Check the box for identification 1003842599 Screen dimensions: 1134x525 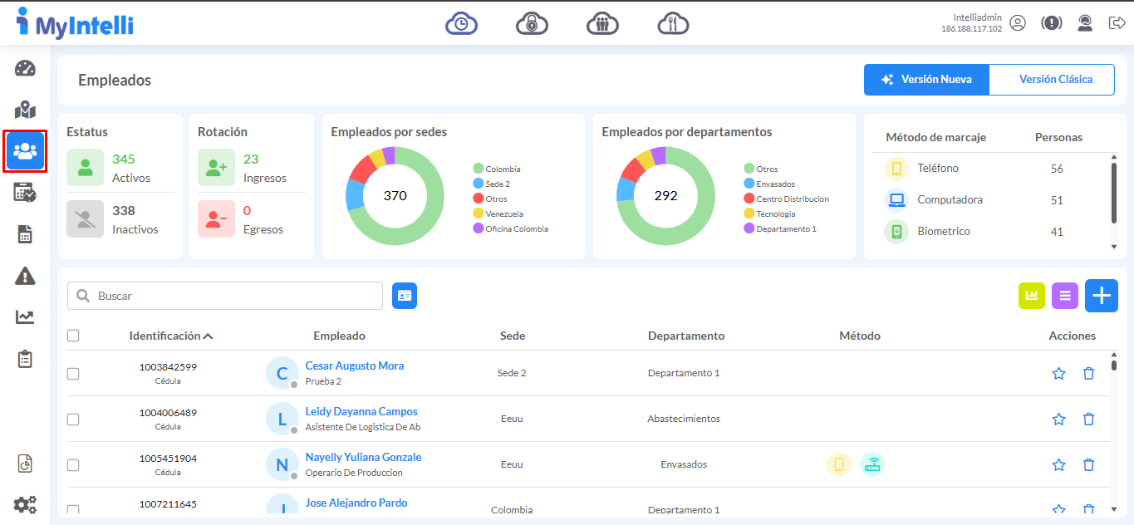click(73, 374)
